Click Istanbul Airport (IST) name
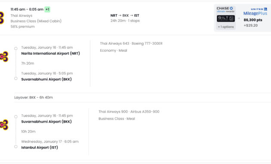 (x=40, y=148)
